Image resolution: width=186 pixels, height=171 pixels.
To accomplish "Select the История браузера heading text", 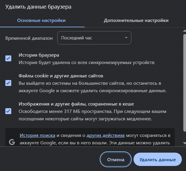I will pos(39,55).
